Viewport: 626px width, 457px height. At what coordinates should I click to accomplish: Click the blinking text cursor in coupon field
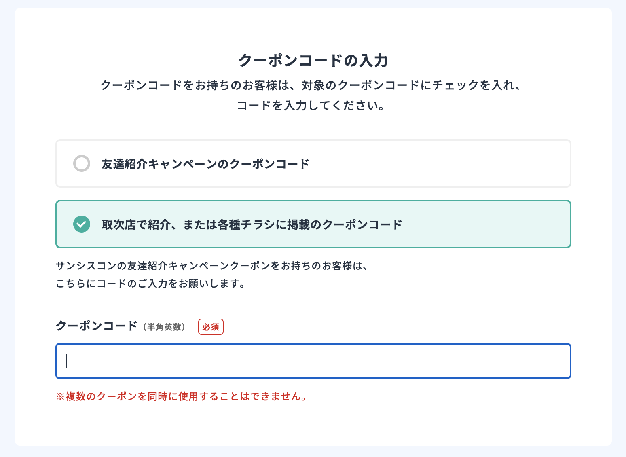[66, 361]
